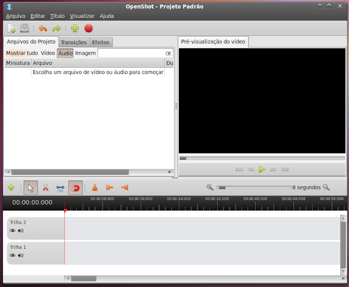Select the Pré-visualização do vídeo tab

click(213, 42)
